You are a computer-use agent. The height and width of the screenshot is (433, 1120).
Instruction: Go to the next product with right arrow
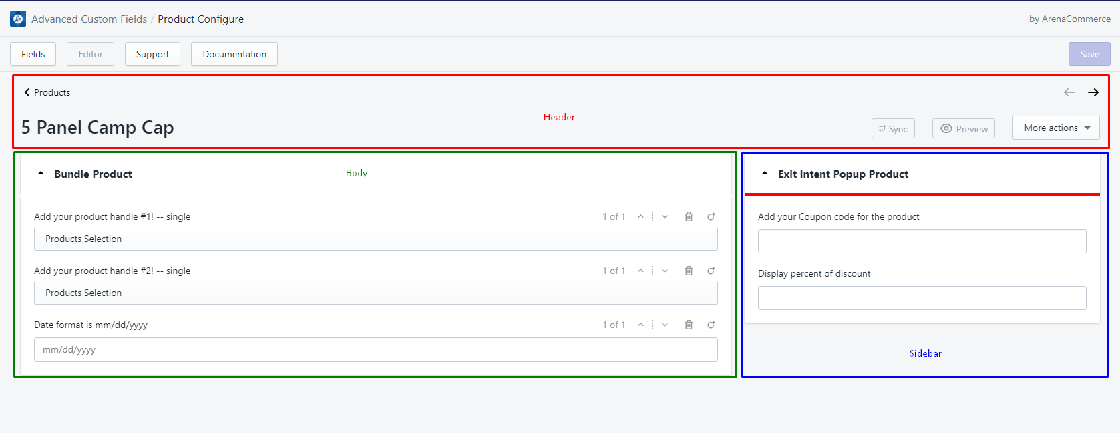tap(1093, 92)
